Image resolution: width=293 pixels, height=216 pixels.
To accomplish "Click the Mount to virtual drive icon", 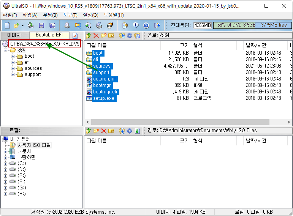I will point(89,25).
